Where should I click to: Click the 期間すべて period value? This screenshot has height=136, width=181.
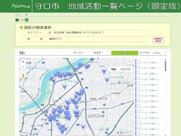click(x=56, y=39)
